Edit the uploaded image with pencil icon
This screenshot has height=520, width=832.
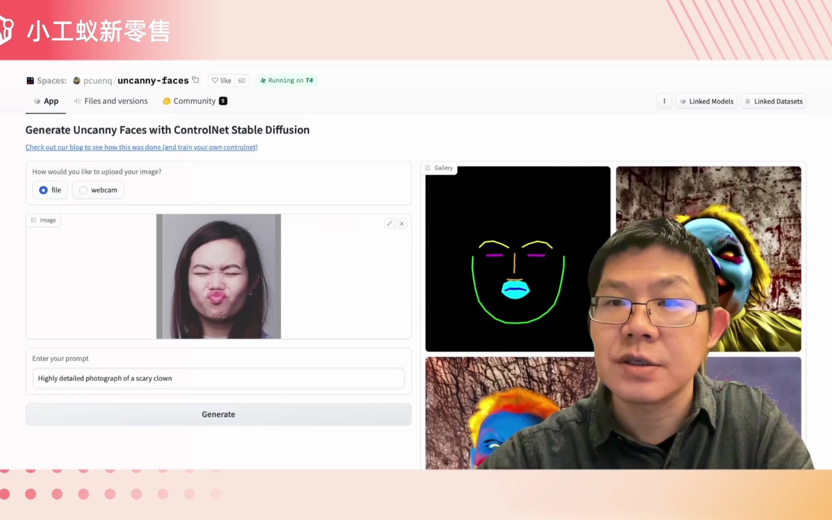click(390, 223)
